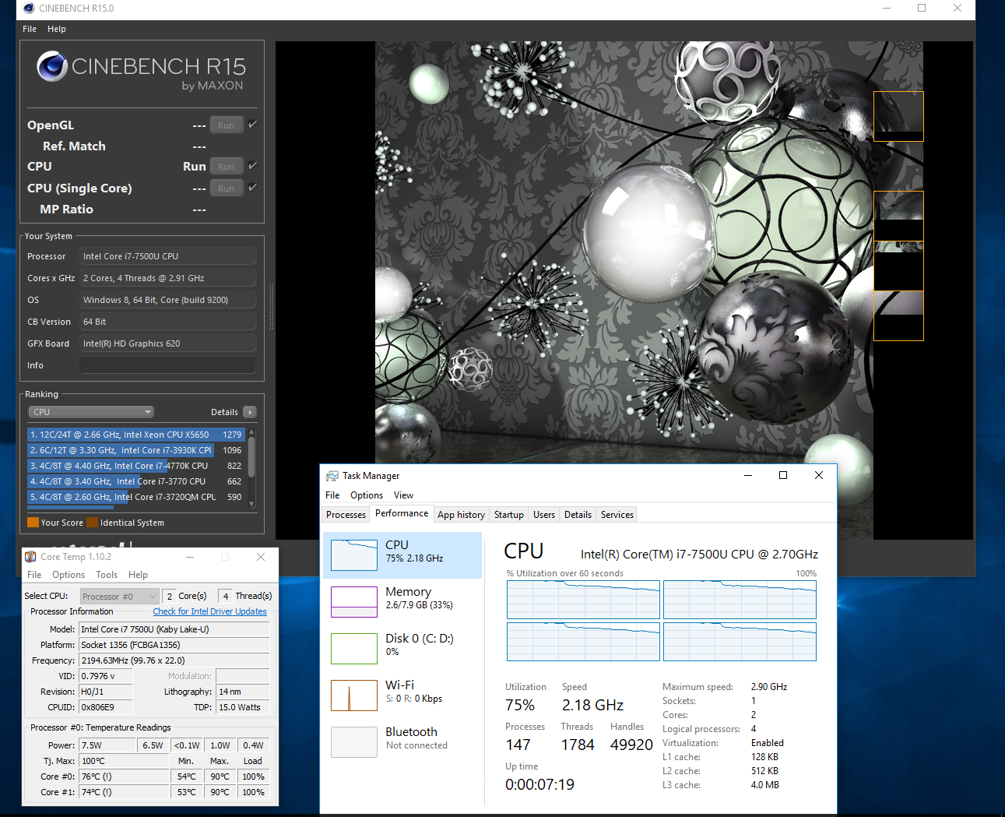This screenshot has height=817, width=1005.
Task: Click Check for Intel Driver Updates link
Action: (x=209, y=611)
